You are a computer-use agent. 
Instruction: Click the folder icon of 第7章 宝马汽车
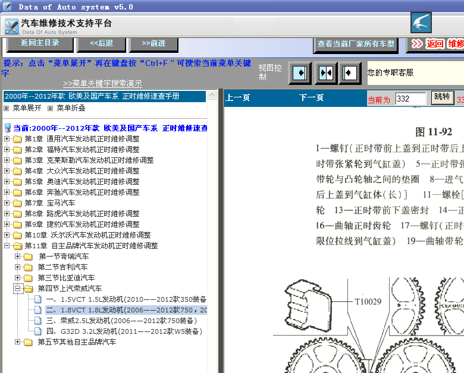(x=17, y=203)
